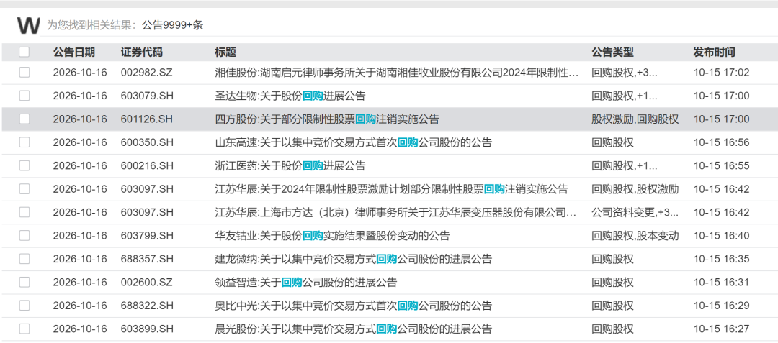778x343 pixels.
Task: Sort by 证券代码 column header
Action: (x=141, y=52)
